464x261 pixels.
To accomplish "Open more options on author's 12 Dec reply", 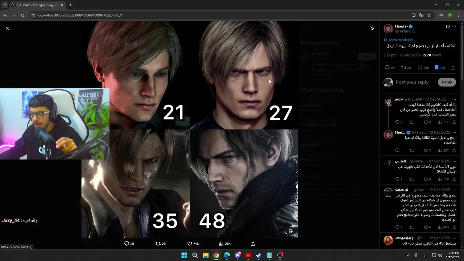I will coord(454,133).
